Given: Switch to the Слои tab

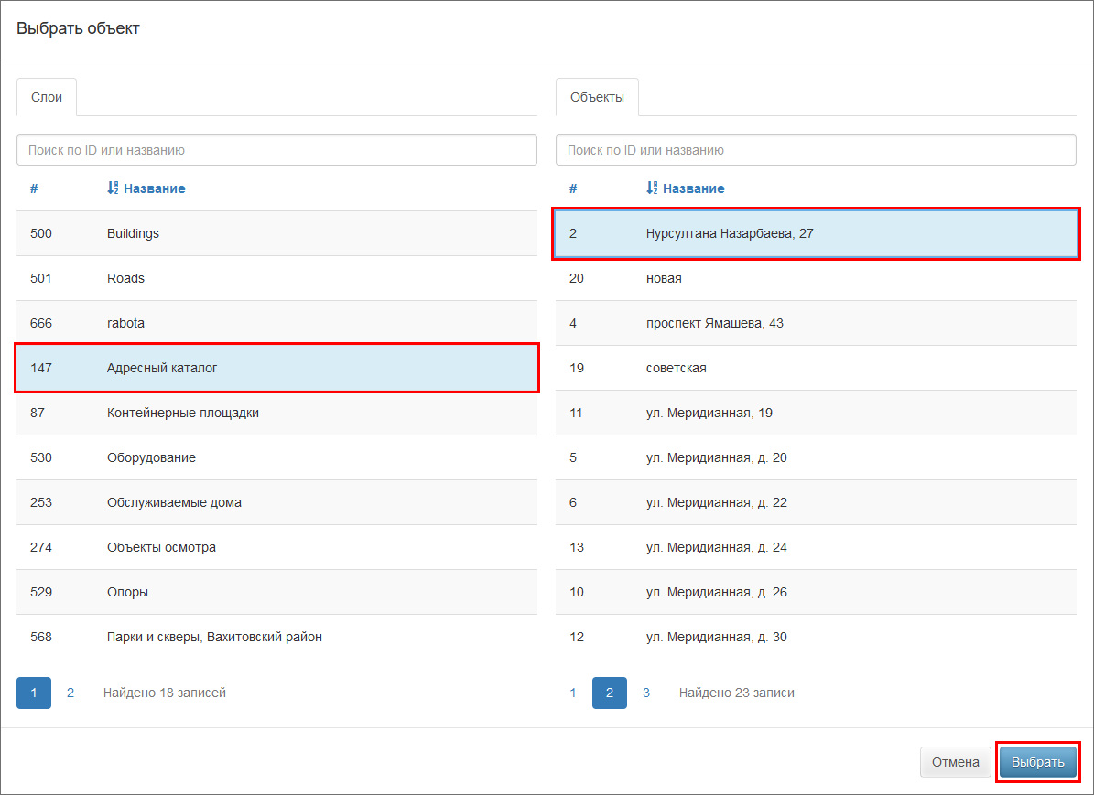Looking at the screenshot, I should (47, 97).
